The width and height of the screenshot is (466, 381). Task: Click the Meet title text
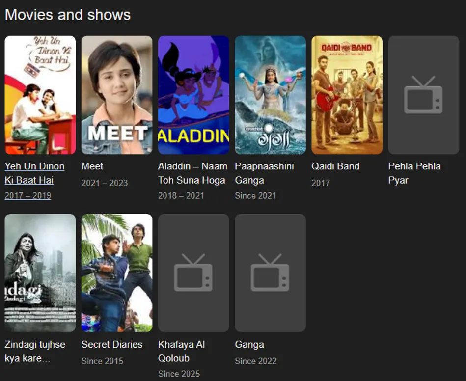[92, 166]
